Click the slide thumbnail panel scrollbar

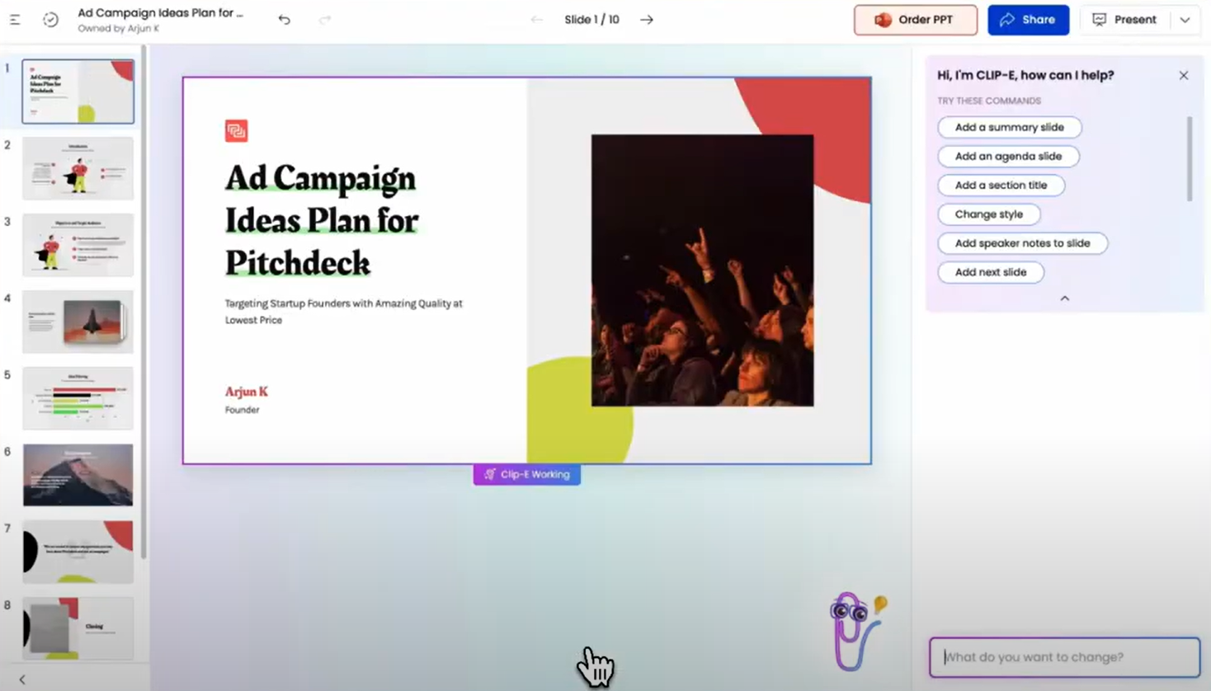(x=144, y=302)
